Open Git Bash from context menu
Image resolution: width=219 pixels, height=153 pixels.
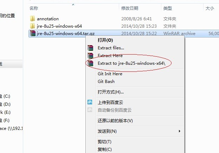point(106,81)
